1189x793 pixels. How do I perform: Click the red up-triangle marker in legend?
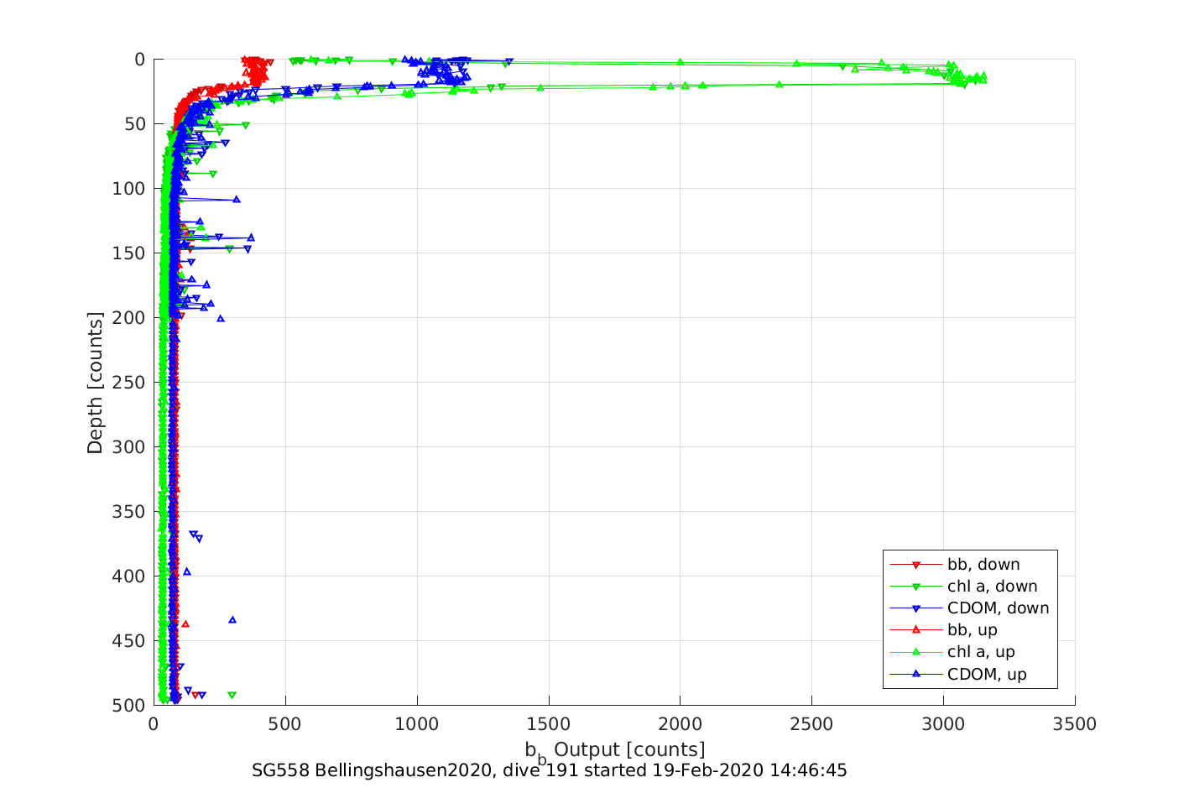pyautogui.click(x=916, y=629)
